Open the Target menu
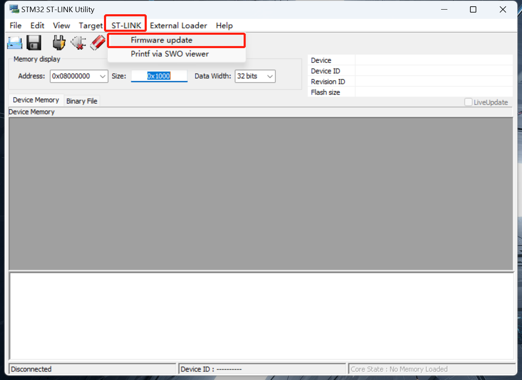The image size is (522, 380). click(91, 26)
